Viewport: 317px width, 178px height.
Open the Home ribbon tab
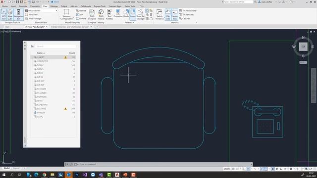coord(4,6)
